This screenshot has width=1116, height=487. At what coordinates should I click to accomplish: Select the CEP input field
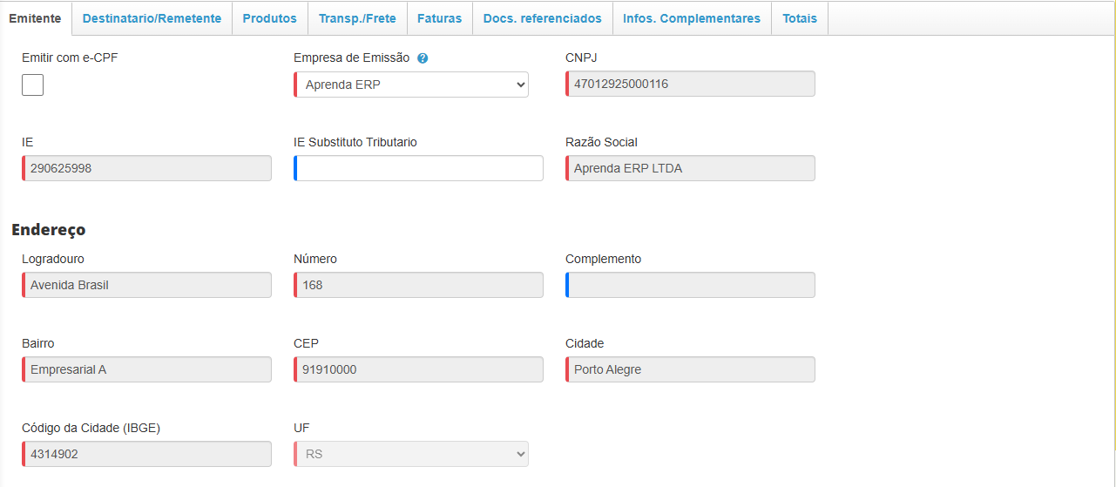coord(419,369)
